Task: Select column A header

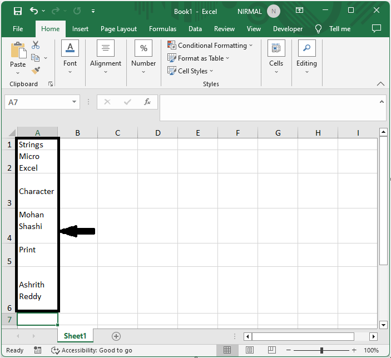Action: point(37,132)
